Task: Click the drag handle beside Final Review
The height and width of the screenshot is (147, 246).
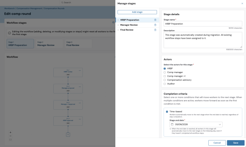Action: click(118, 30)
